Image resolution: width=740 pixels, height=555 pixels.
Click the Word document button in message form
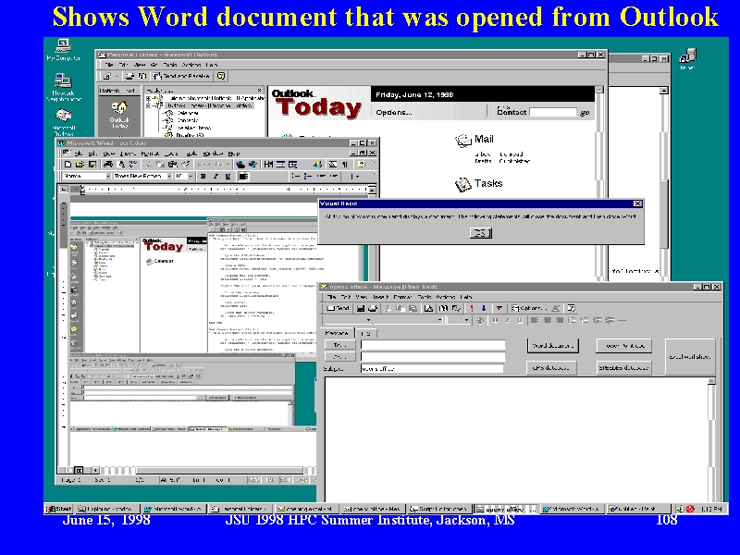click(552, 345)
